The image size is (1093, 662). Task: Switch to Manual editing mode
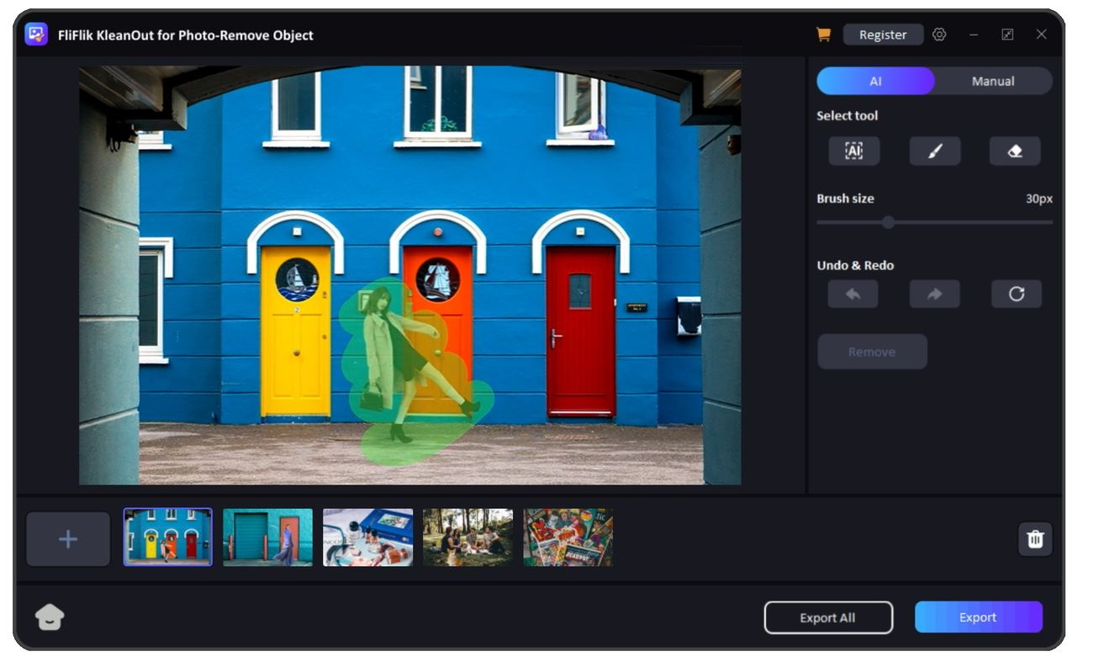point(992,81)
